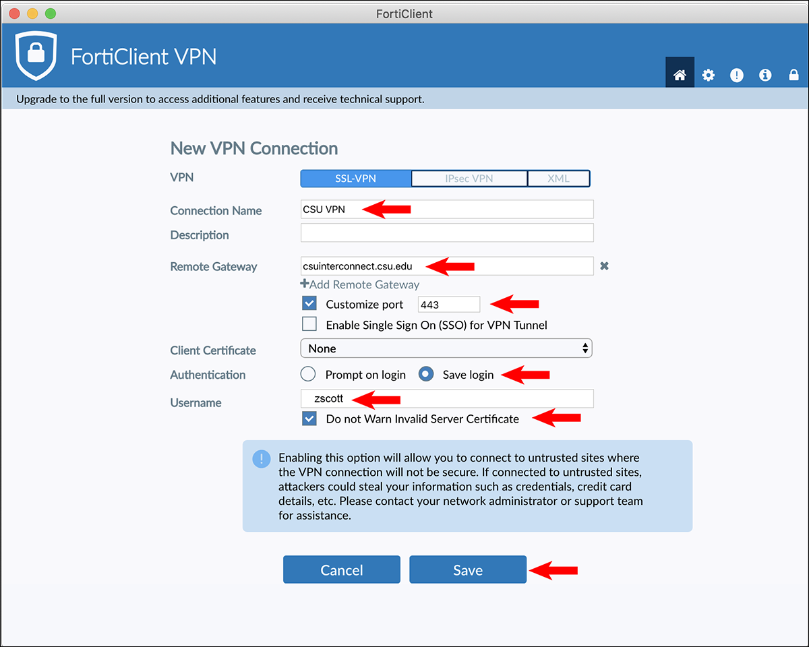Switch to the IPsec VPN tab
Image resolution: width=809 pixels, height=647 pixels.
[469, 179]
